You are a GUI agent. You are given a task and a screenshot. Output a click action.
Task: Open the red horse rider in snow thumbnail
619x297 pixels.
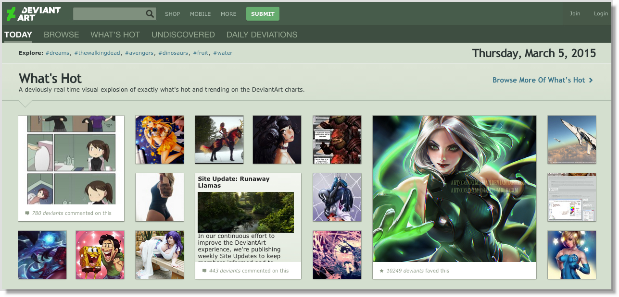(219, 140)
